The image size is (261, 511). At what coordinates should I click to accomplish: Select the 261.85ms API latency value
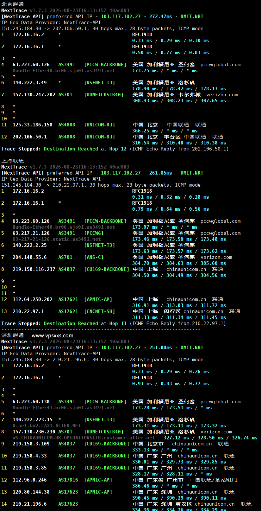[x=160, y=173]
